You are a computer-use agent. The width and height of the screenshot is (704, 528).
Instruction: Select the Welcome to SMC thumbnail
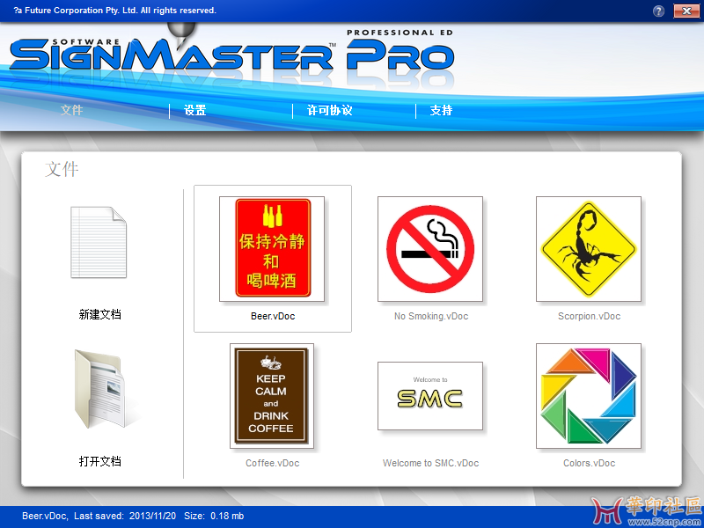pyautogui.click(x=430, y=396)
